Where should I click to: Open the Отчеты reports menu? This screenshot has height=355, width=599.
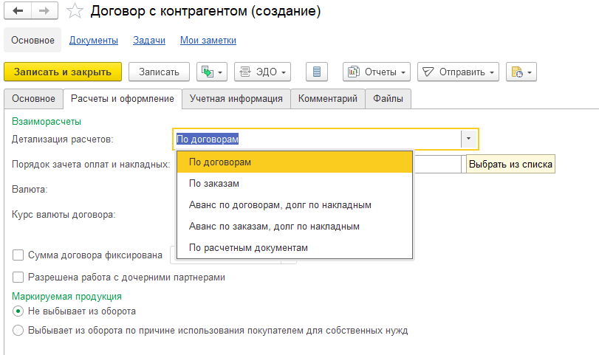(x=377, y=72)
